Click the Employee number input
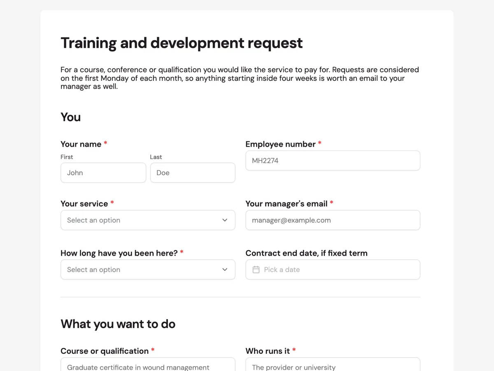 (x=333, y=161)
